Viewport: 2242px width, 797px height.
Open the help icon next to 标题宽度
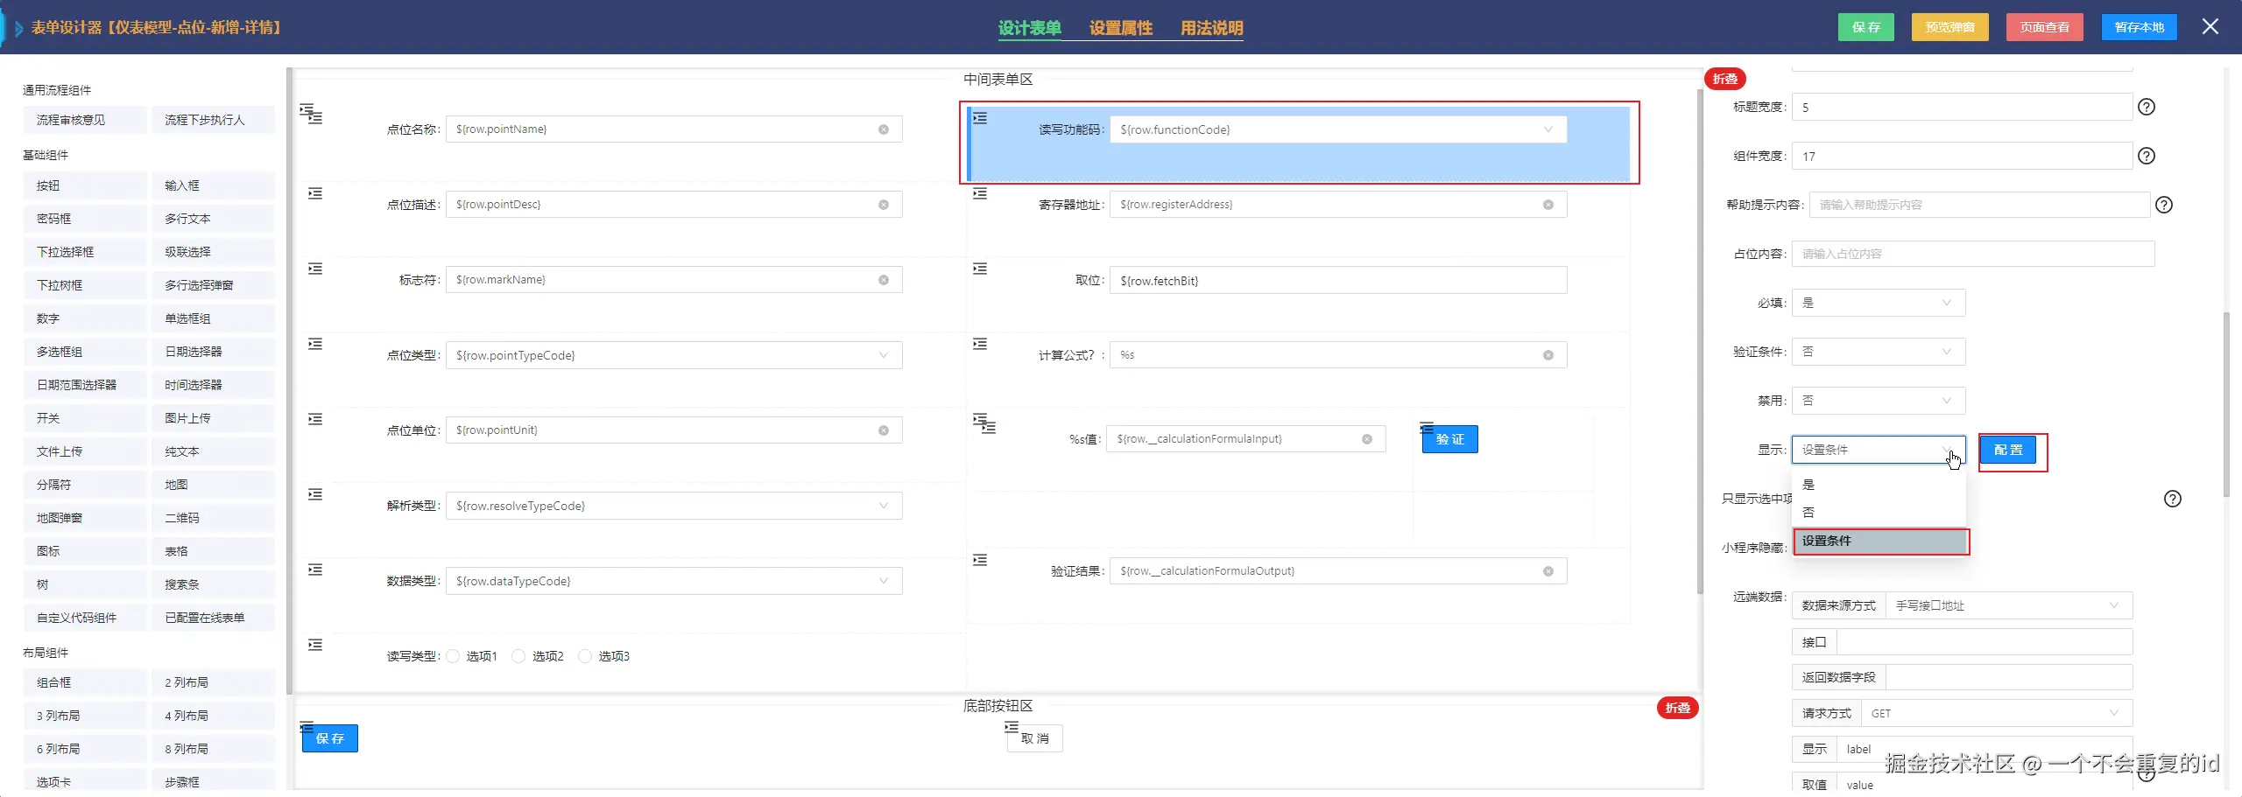pos(2147,107)
